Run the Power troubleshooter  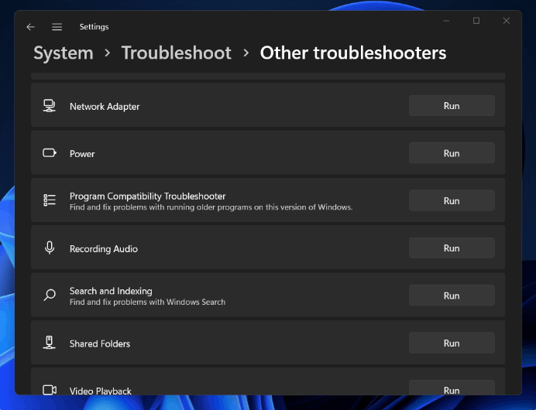[x=452, y=153]
